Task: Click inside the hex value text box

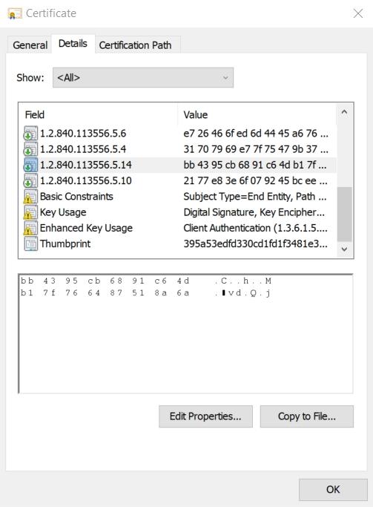Action: coord(185,334)
